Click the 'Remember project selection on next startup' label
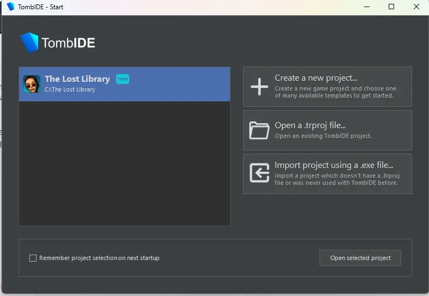Viewport: 429px width, 296px height. [99, 258]
